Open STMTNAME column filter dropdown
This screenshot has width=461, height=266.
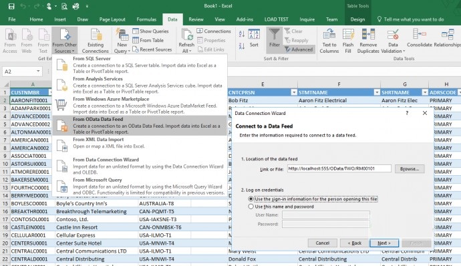(377, 92)
